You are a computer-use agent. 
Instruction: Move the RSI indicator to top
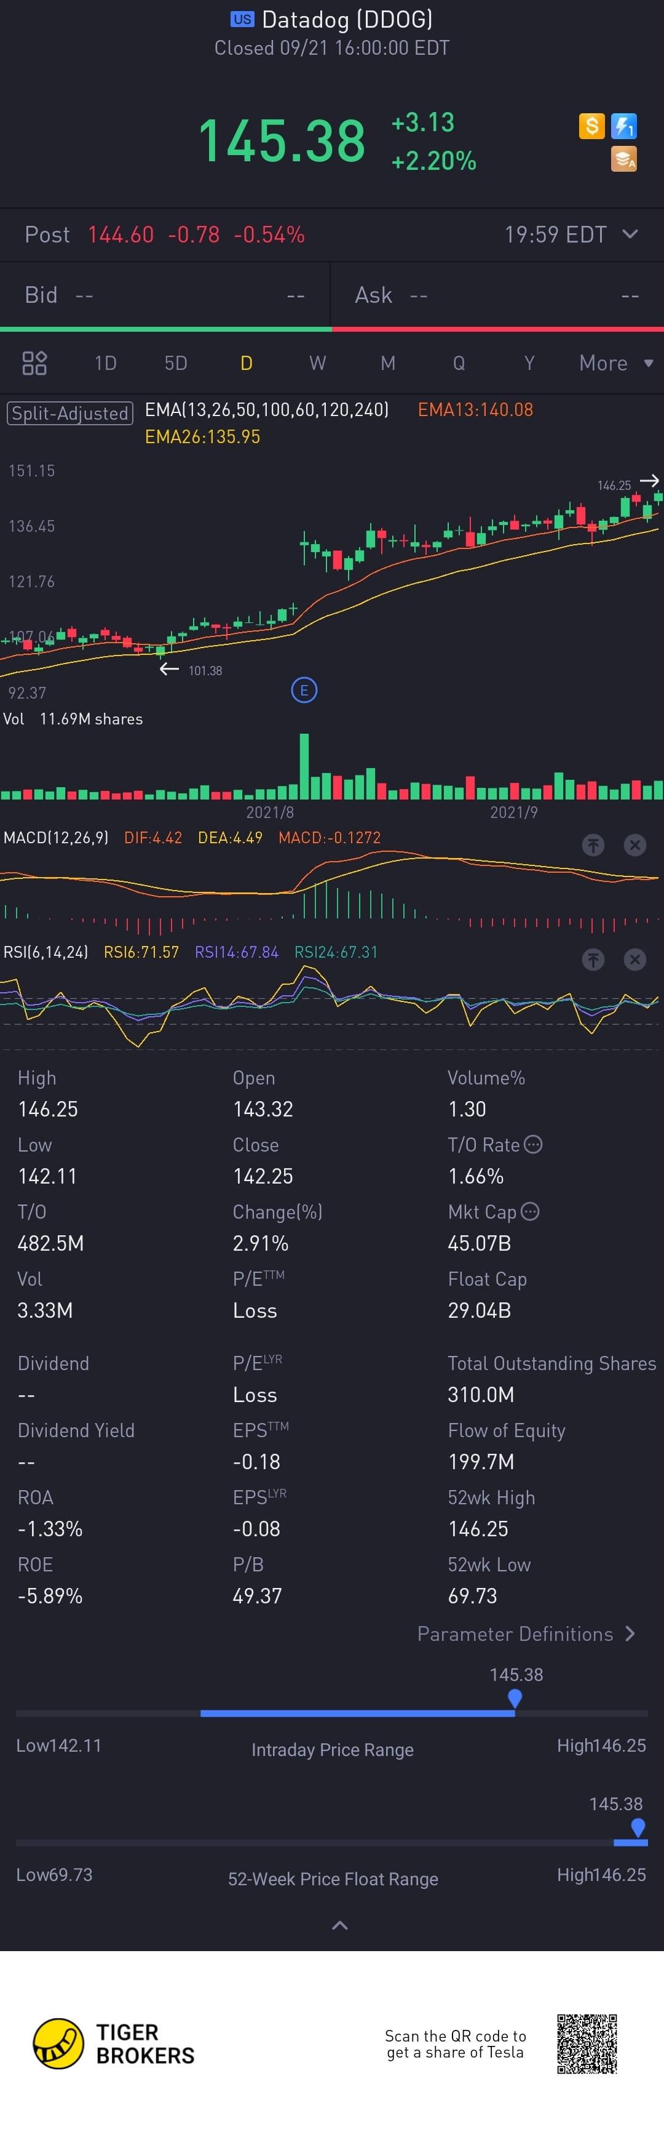pyautogui.click(x=593, y=960)
